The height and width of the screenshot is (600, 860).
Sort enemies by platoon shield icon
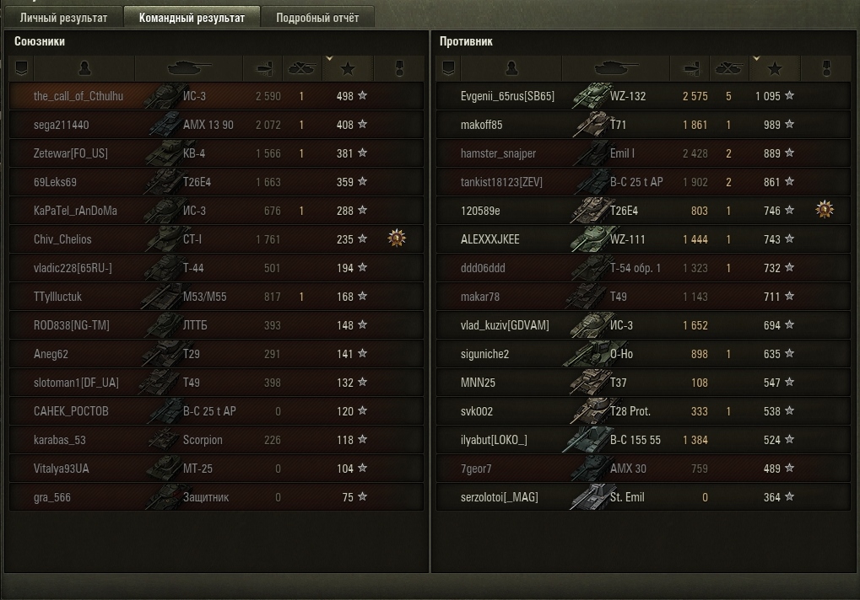coord(448,68)
